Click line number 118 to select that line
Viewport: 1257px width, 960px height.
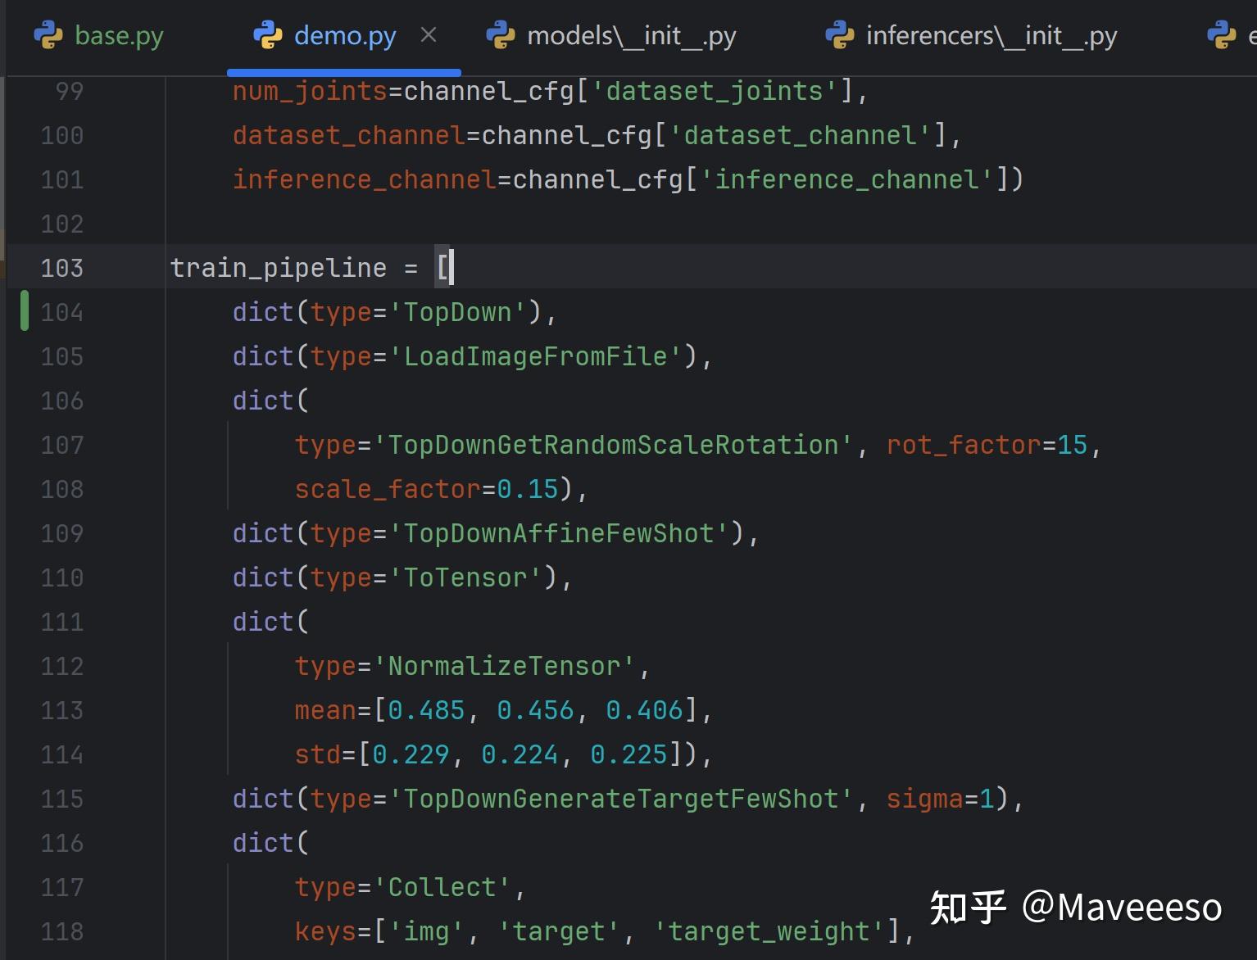tap(61, 931)
